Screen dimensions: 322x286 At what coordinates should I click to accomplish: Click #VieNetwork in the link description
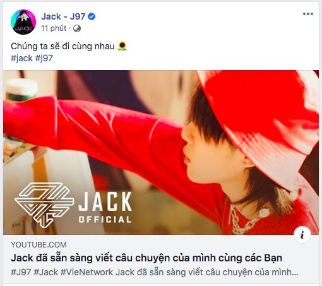tap(86, 272)
